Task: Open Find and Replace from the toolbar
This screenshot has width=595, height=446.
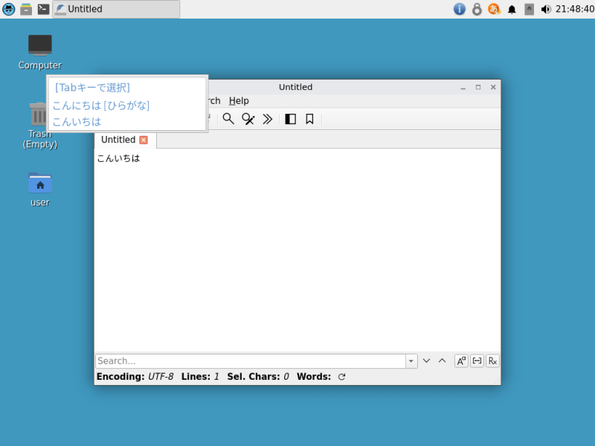Action: (x=248, y=118)
